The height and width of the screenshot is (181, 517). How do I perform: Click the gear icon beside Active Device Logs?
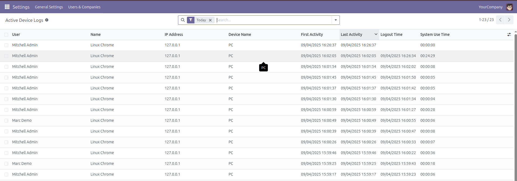pyautogui.click(x=47, y=20)
